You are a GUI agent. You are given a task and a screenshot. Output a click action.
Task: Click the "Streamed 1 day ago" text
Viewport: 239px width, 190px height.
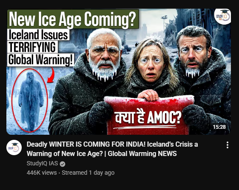pos(88,173)
